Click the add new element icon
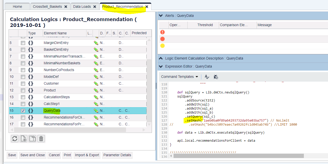328x164 pixels. coord(23,139)
